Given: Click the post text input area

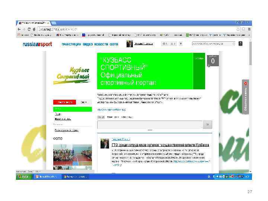Looking at the screenshot, I should point(150,125).
